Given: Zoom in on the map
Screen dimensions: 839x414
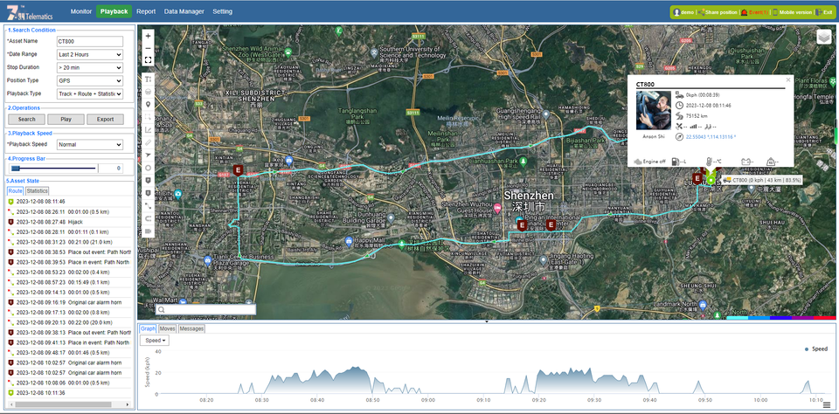Looking at the screenshot, I should pyautogui.click(x=148, y=36).
